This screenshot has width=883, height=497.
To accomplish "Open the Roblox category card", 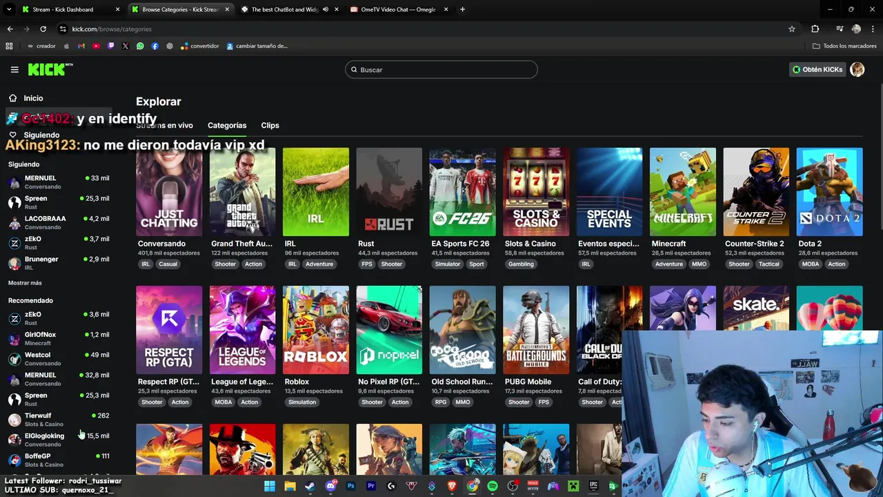I will tap(316, 330).
